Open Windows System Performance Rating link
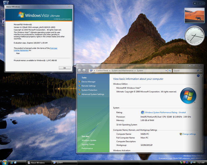207x165 pixels. click(x=165, y=112)
